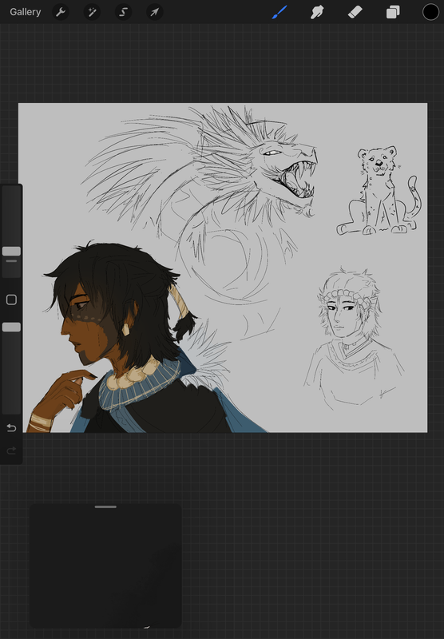Open the active color picker
The width and height of the screenshot is (444, 639).
[430, 12]
